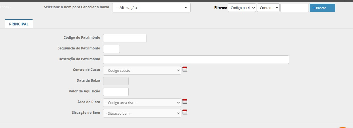Click the calendar icon beside Situação do Bem
The height and width of the screenshot is (128, 353).
coord(185,112)
